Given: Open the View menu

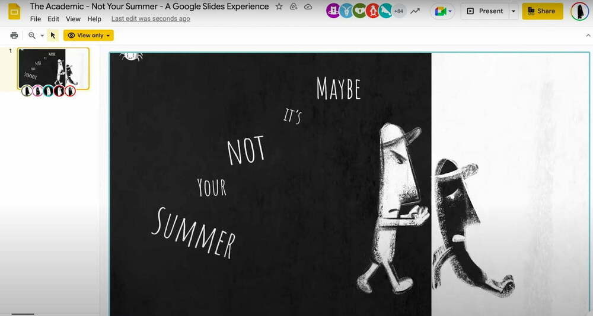Looking at the screenshot, I should pos(73,19).
